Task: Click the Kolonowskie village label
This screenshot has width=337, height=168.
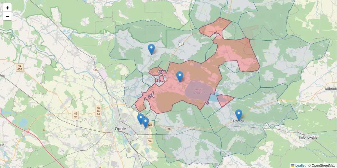Action: point(308,137)
